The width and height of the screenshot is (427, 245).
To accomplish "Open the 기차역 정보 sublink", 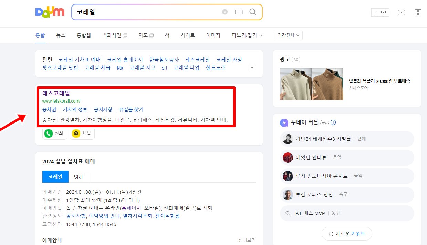I will click(x=75, y=110).
